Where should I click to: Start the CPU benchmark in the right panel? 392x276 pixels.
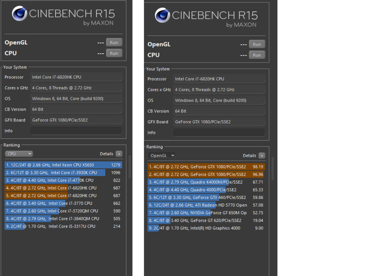coord(257,55)
